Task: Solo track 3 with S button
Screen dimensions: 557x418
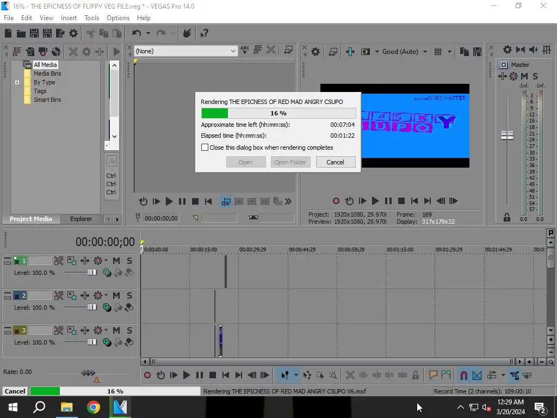Action: click(129, 330)
